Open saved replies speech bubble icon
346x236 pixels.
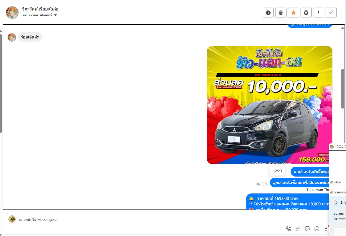[x=308, y=229]
